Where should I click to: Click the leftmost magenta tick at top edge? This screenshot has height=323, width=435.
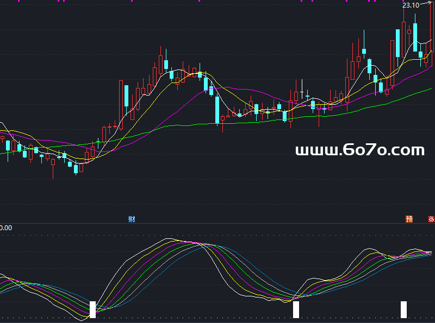17,1
